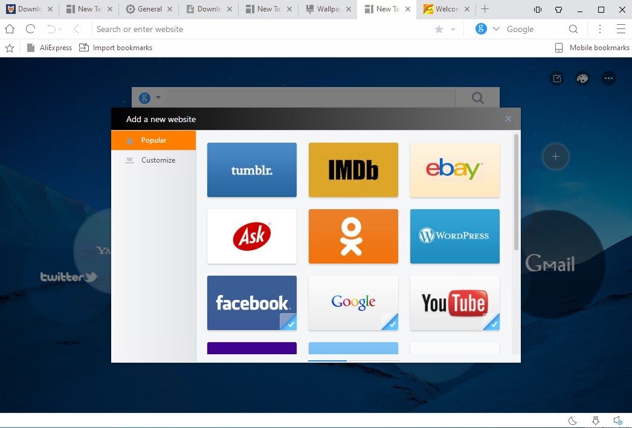The image size is (632, 428).
Task: Go back with the back chevron
Action: (76, 29)
